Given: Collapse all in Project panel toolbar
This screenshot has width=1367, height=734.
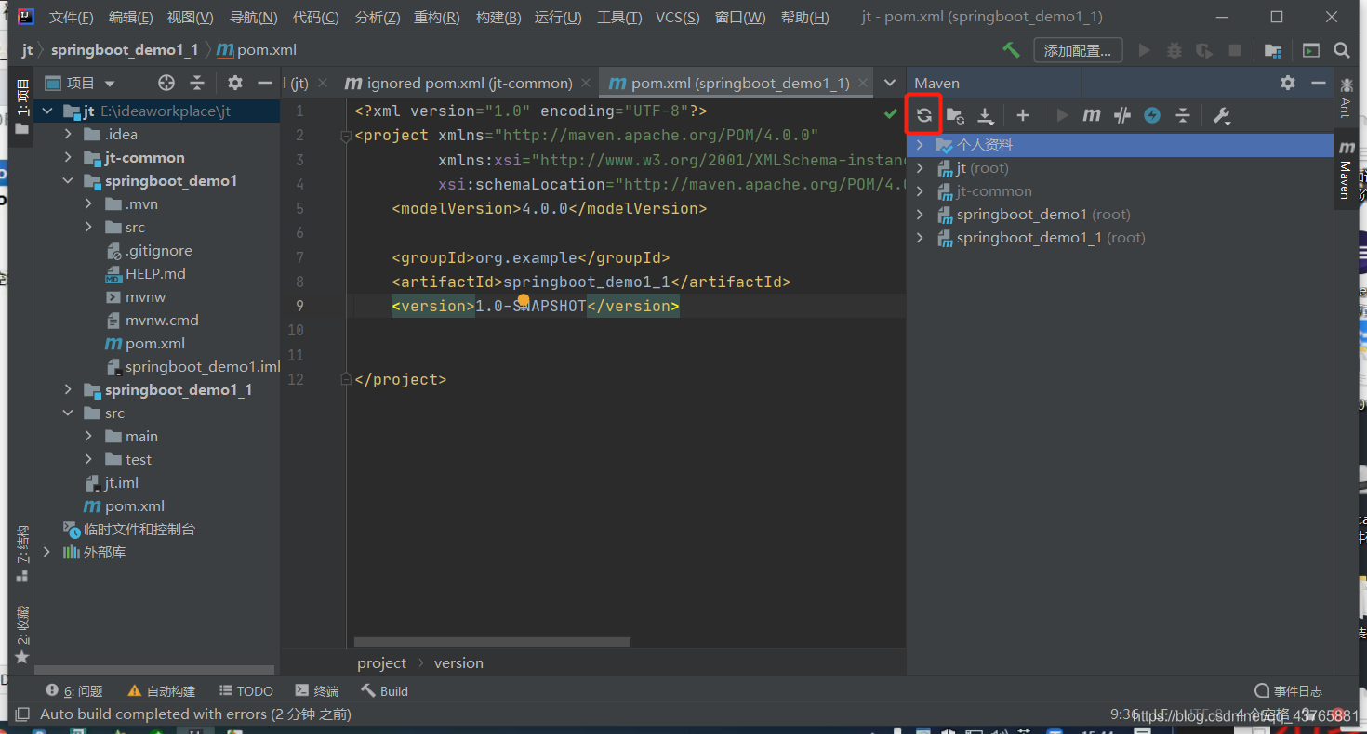Looking at the screenshot, I should click(x=197, y=83).
